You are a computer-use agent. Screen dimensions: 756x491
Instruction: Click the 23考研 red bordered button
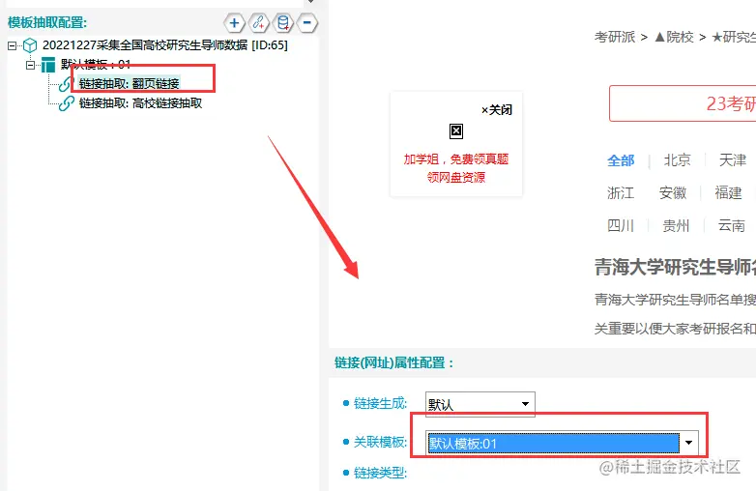(x=683, y=103)
